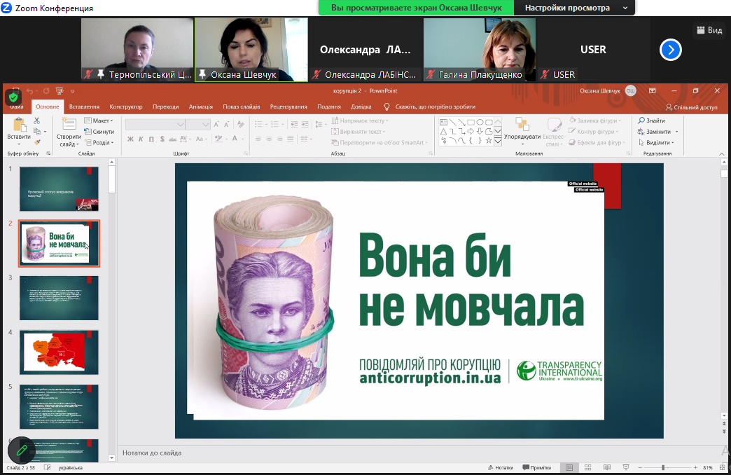This screenshot has width=731, height=475.
Task: Adjust the zoom slider handle
Action: point(663,467)
